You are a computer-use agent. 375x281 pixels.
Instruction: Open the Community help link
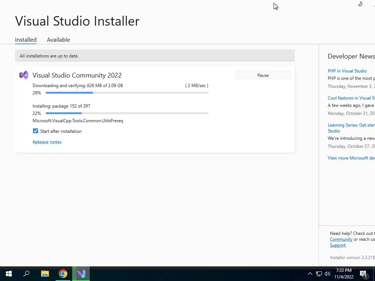[x=341, y=239]
